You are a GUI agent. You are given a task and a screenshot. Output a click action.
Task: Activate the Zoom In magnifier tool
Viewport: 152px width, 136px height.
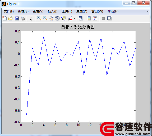(39, 18)
